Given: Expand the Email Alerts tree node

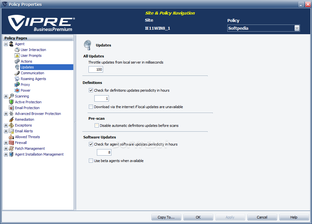Looking at the screenshot, I should coord(6,131).
